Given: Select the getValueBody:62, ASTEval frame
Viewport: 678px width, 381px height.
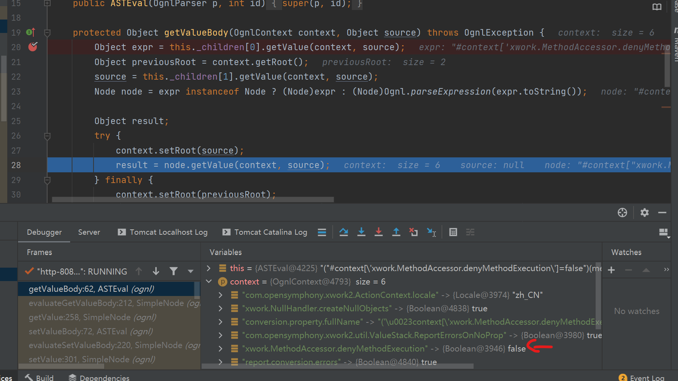Looking at the screenshot, I should (x=106, y=289).
